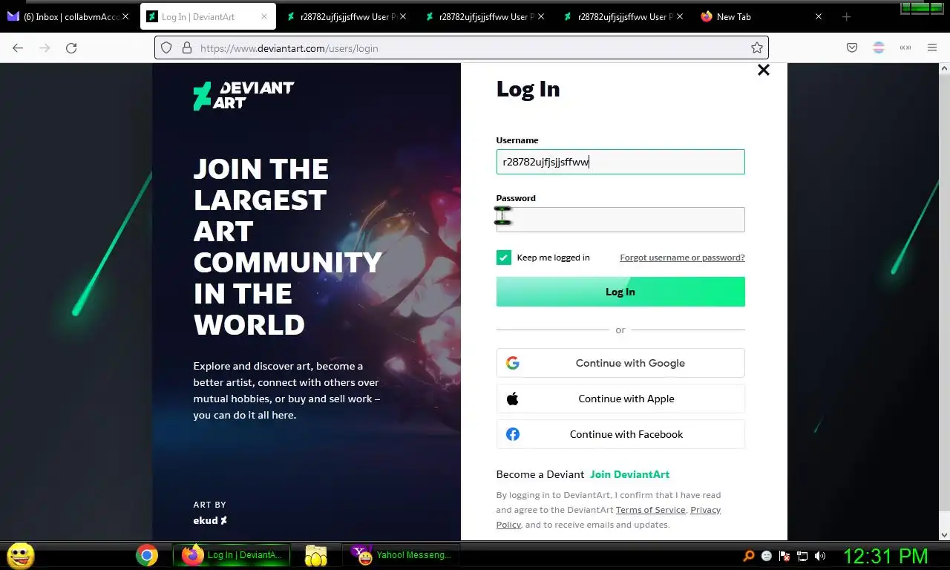Click the page scrollbar up arrow
The height and width of the screenshot is (570, 950).
point(944,69)
